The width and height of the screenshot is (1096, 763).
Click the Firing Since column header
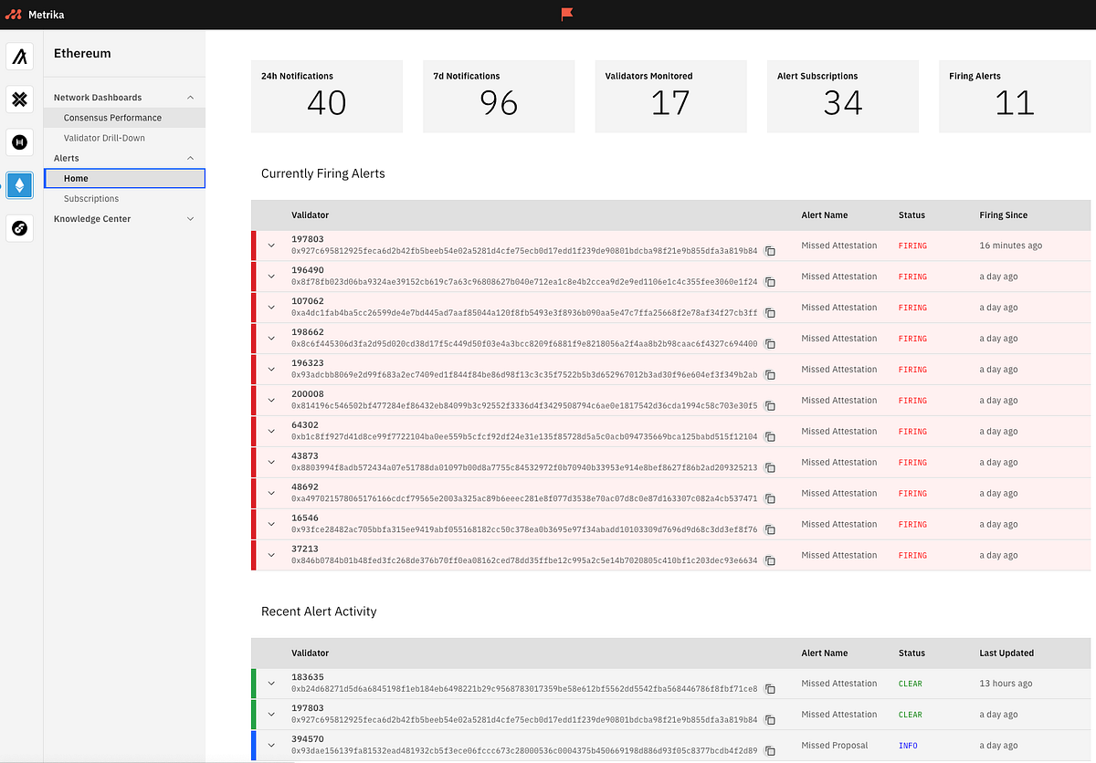[x=1004, y=215]
